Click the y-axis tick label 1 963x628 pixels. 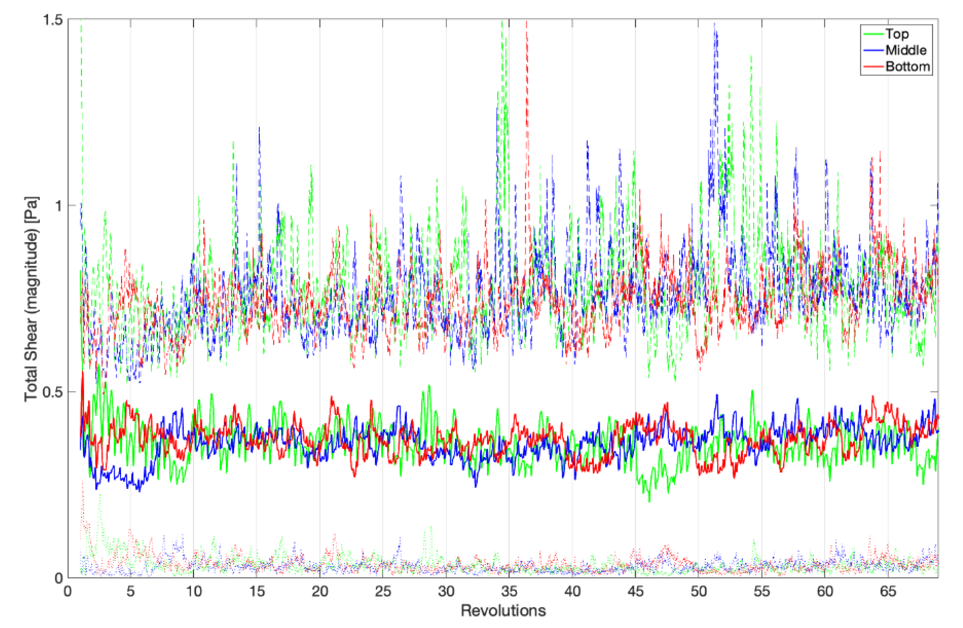tap(59, 206)
